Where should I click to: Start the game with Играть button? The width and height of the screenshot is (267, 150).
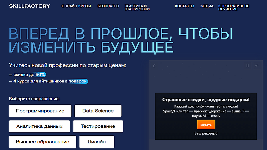coord(206,125)
